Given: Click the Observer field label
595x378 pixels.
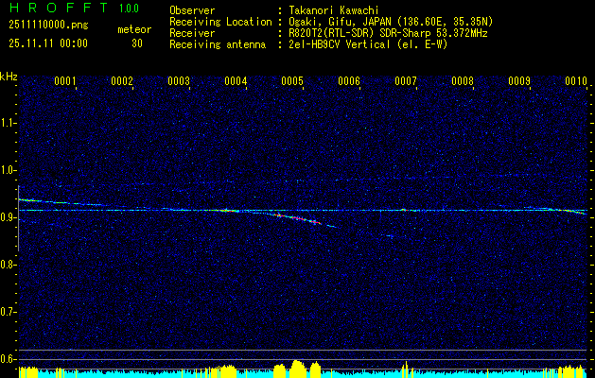Looking at the screenshot, I should [x=192, y=10].
